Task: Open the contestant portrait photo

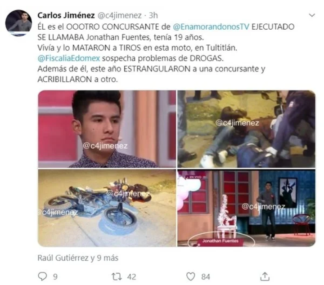Action: coord(107,129)
